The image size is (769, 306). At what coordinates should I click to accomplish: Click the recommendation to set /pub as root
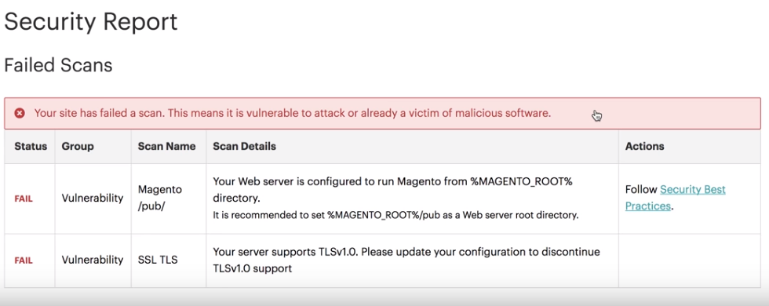(396, 215)
